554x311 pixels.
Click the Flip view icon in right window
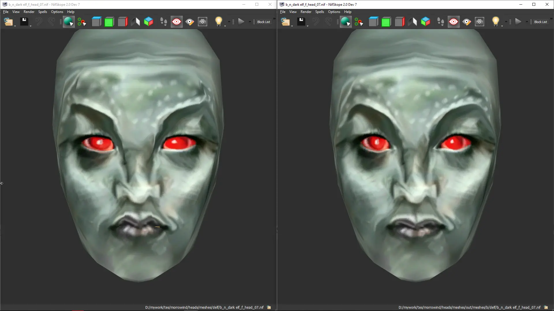[412, 22]
